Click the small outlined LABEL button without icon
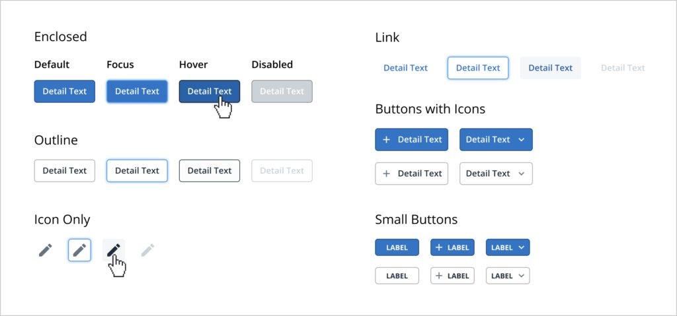The image size is (677, 316). pyautogui.click(x=397, y=276)
